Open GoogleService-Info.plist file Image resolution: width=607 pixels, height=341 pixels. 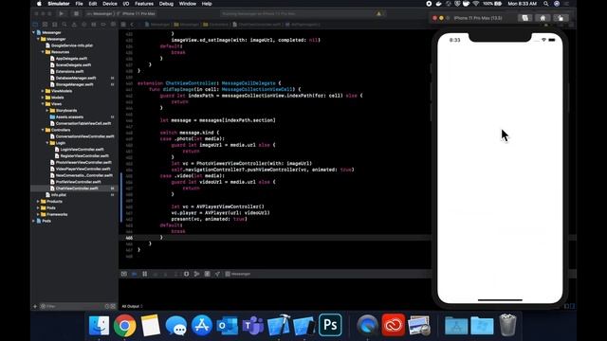[72, 45]
